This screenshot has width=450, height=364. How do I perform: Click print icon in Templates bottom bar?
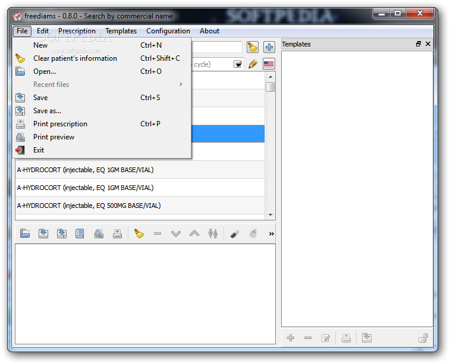pos(346,338)
